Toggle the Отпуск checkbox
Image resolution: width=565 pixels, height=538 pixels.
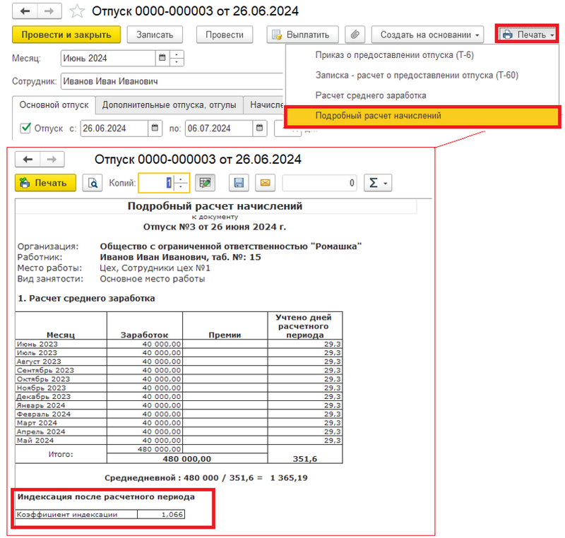click(x=26, y=128)
